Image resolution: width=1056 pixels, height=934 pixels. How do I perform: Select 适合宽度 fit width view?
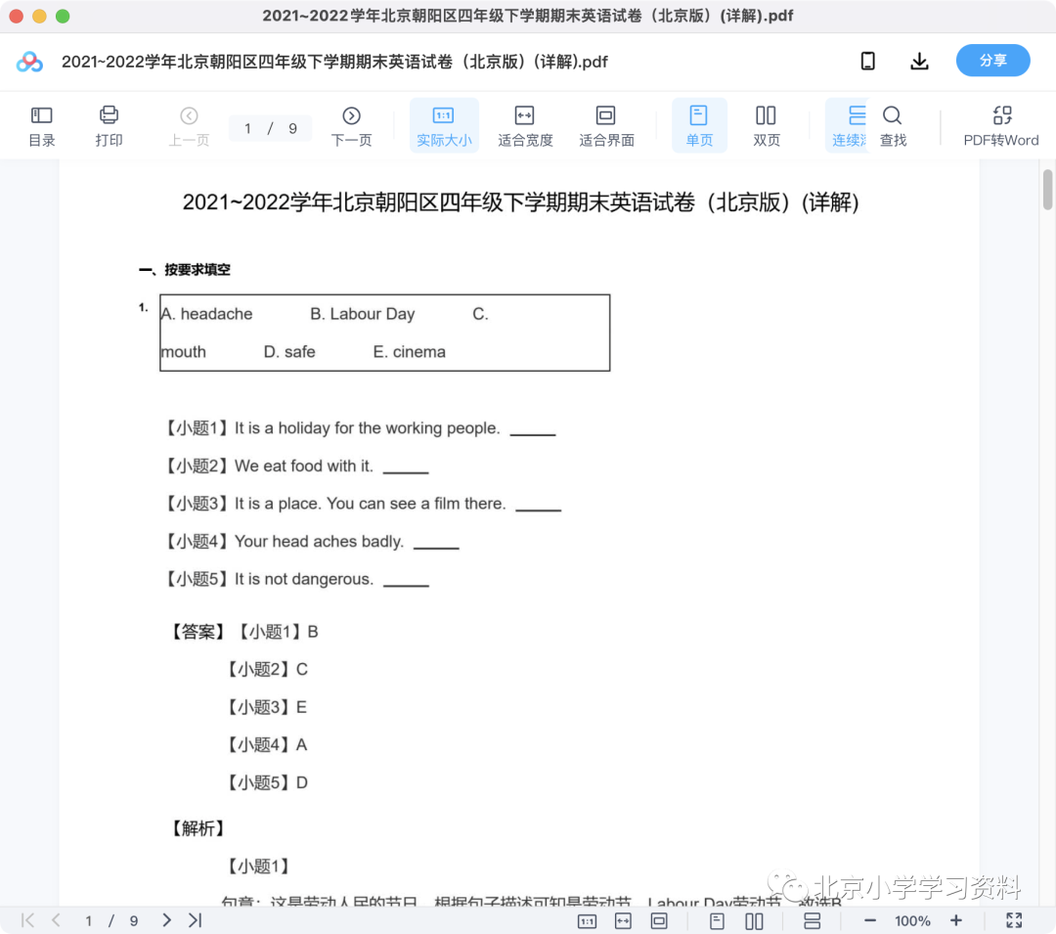[525, 126]
